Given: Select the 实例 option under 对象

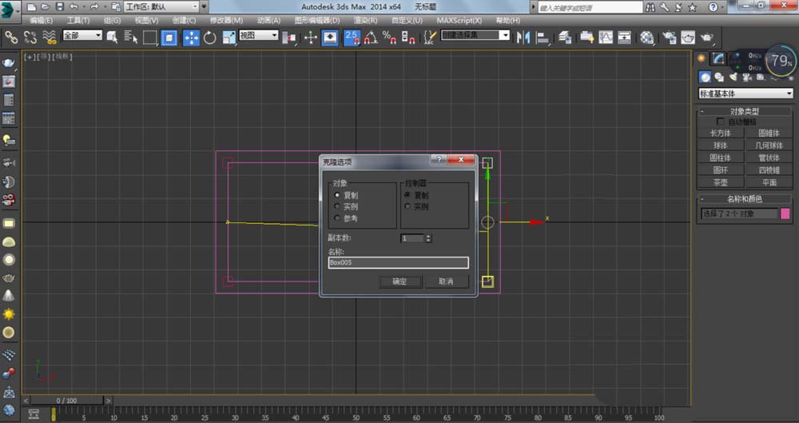Looking at the screenshot, I should pyautogui.click(x=338, y=206).
